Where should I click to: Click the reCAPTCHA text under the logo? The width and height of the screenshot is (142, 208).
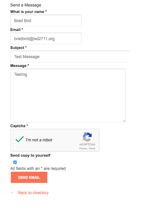87,144
